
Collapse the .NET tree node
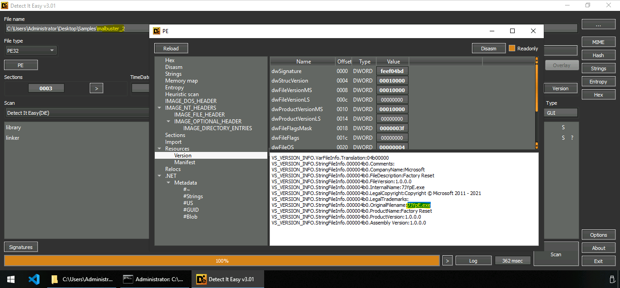point(159,176)
